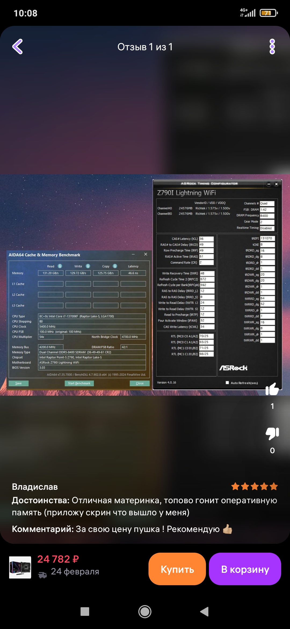Tap CPU Type row 13700KF

point(92,316)
